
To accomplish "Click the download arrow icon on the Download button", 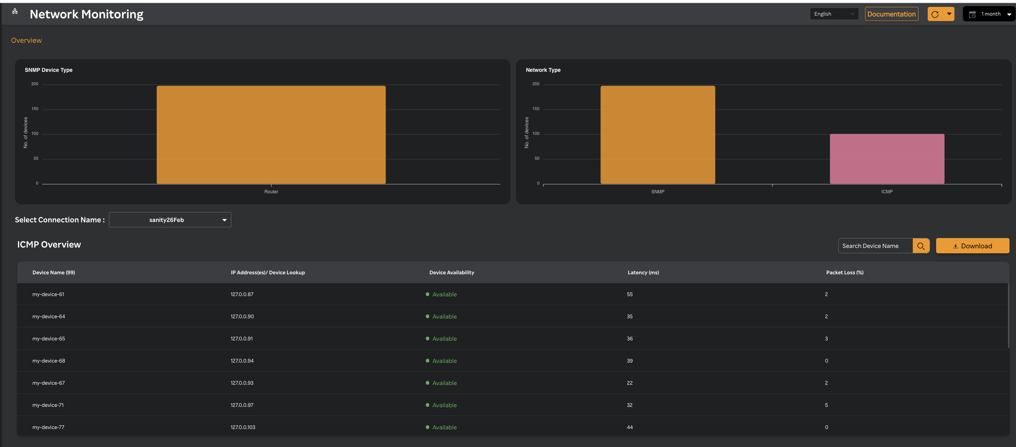I will (956, 246).
